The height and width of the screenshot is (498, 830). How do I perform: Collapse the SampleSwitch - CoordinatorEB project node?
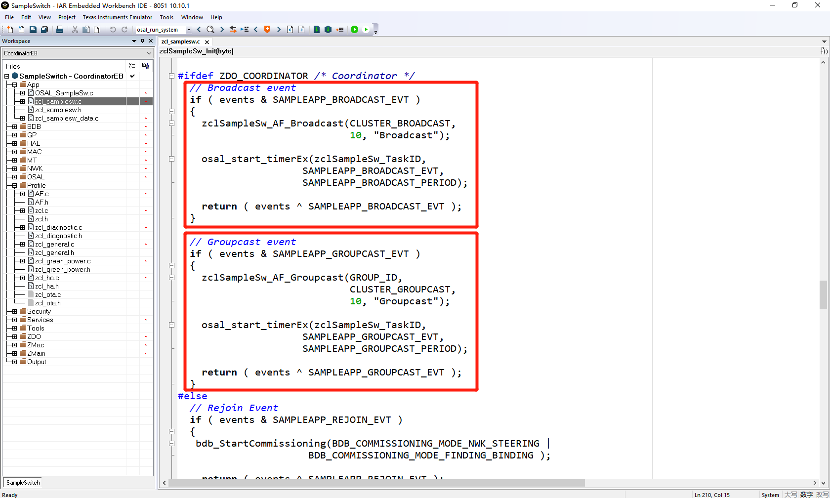coord(7,76)
